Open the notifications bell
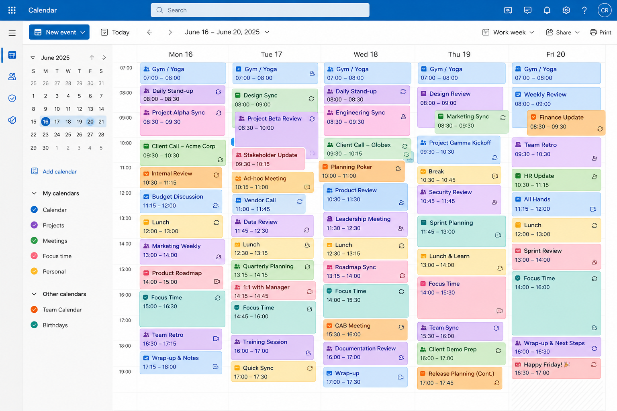Image resolution: width=617 pixels, height=411 pixels. (547, 10)
